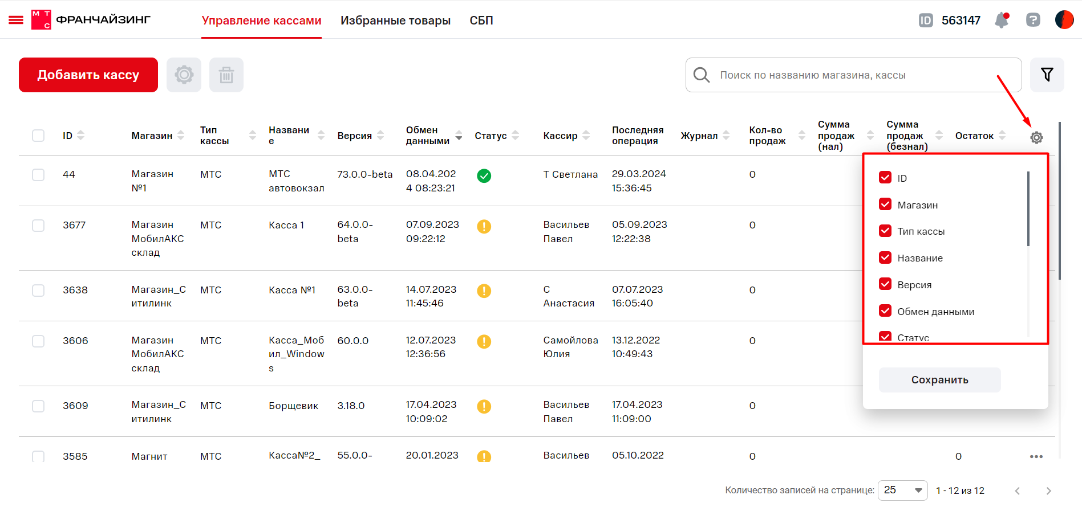Sort by Кол-во продаж column arrows
This screenshot has width=1082, height=507.
pos(802,135)
